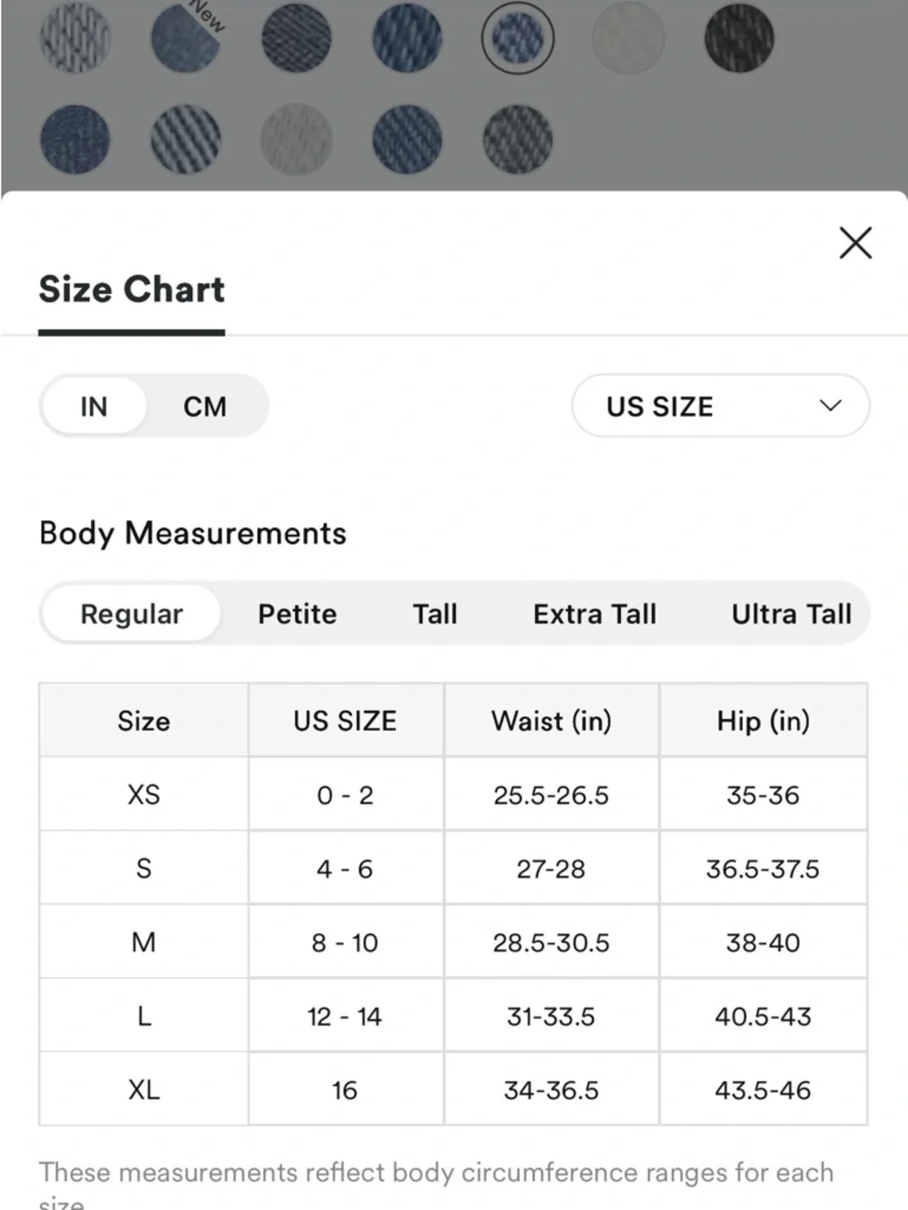Close the Size Chart panel

pos(854,243)
